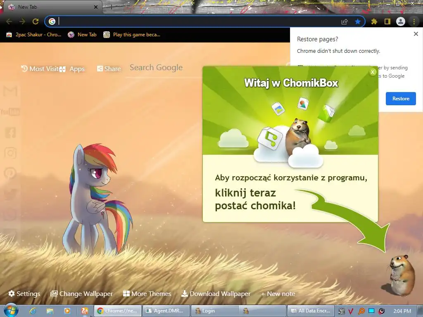The height and width of the screenshot is (317, 423).
Task: Open Instagram from the left sidebar
Action: [10, 153]
